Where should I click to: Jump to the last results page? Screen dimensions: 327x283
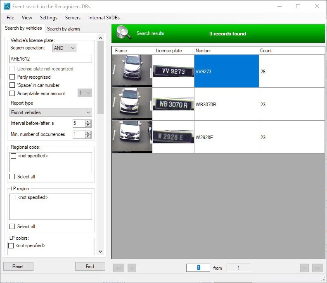pyautogui.click(x=318, y=268)
